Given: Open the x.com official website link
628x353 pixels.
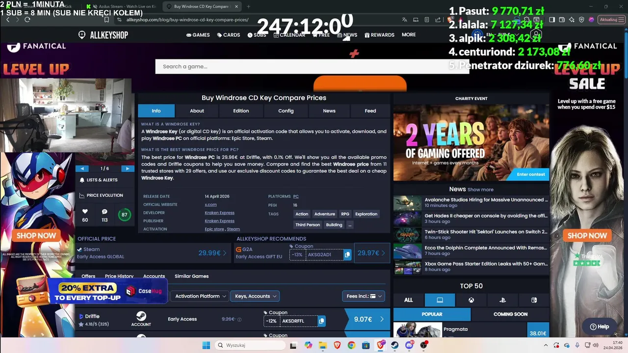Looking at the screenshot, I should click(x=210, y=204).
